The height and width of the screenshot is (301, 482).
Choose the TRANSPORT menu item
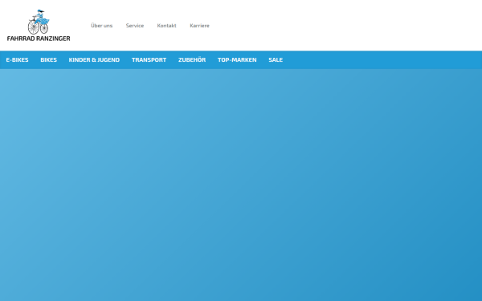[149, 60]
